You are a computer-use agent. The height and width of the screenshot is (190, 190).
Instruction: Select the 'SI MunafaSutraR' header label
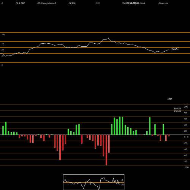47,3
